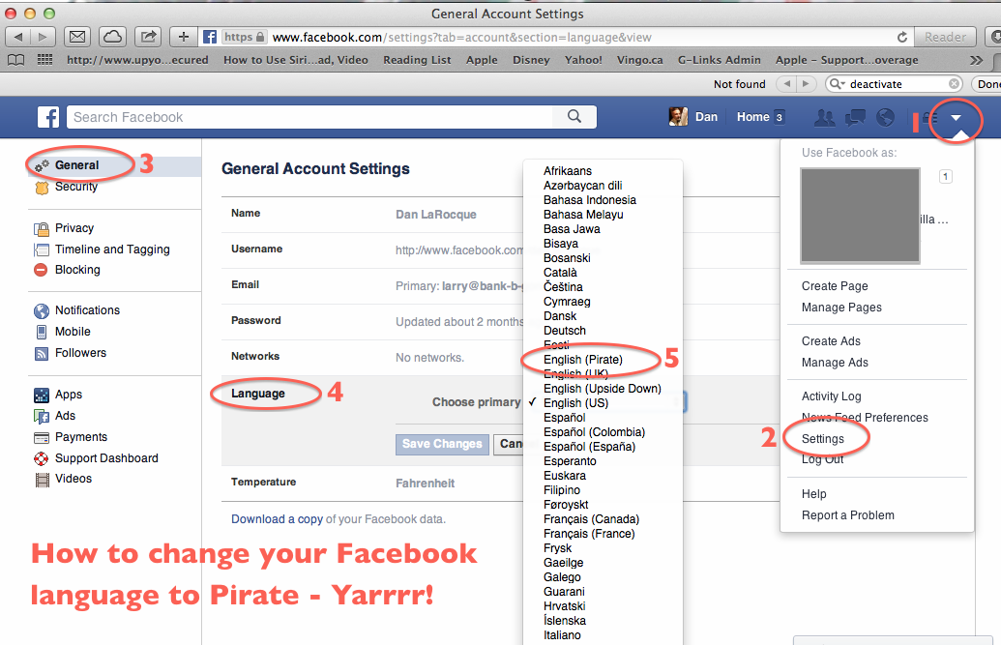Click in the Search Facebook field
The image size is (1001, 645).
tap(309, 117)
